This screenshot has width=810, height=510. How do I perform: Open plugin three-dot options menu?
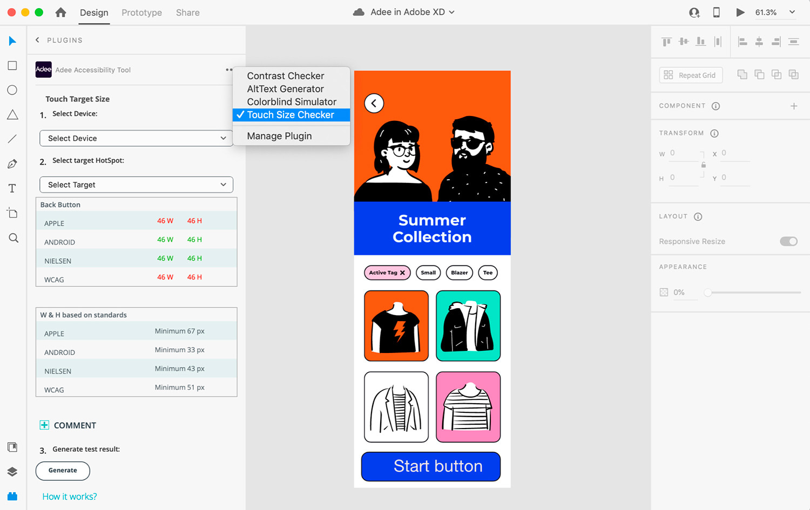[229, 70]
